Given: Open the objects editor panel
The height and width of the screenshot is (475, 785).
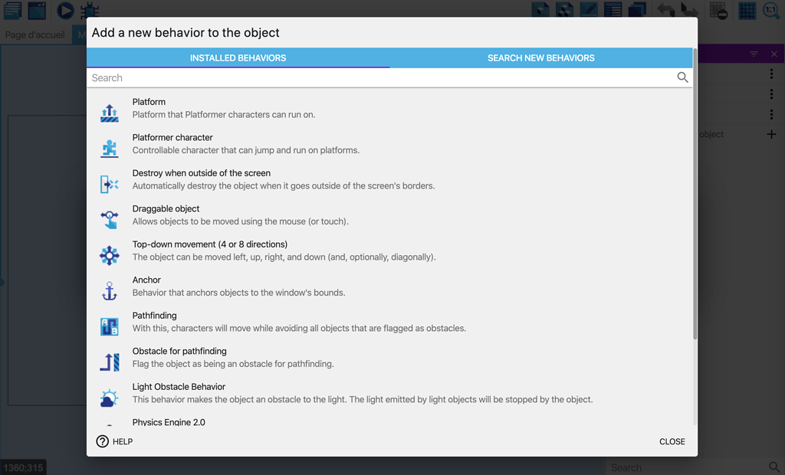Looking at the screenshot, I should tap(540, 9).
